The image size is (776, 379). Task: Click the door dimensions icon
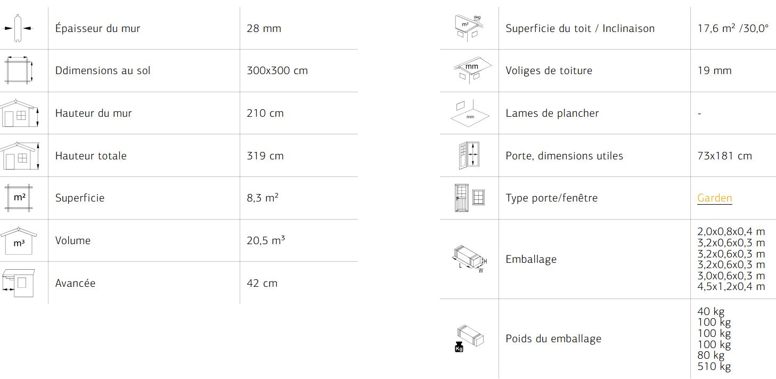(x=469, y=156)
